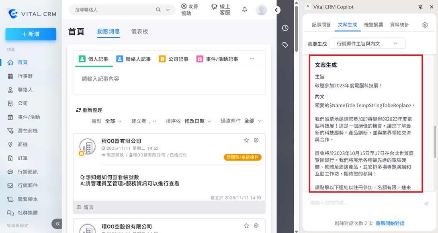
Task: Click the history clock icon
Action: point(285,28)
